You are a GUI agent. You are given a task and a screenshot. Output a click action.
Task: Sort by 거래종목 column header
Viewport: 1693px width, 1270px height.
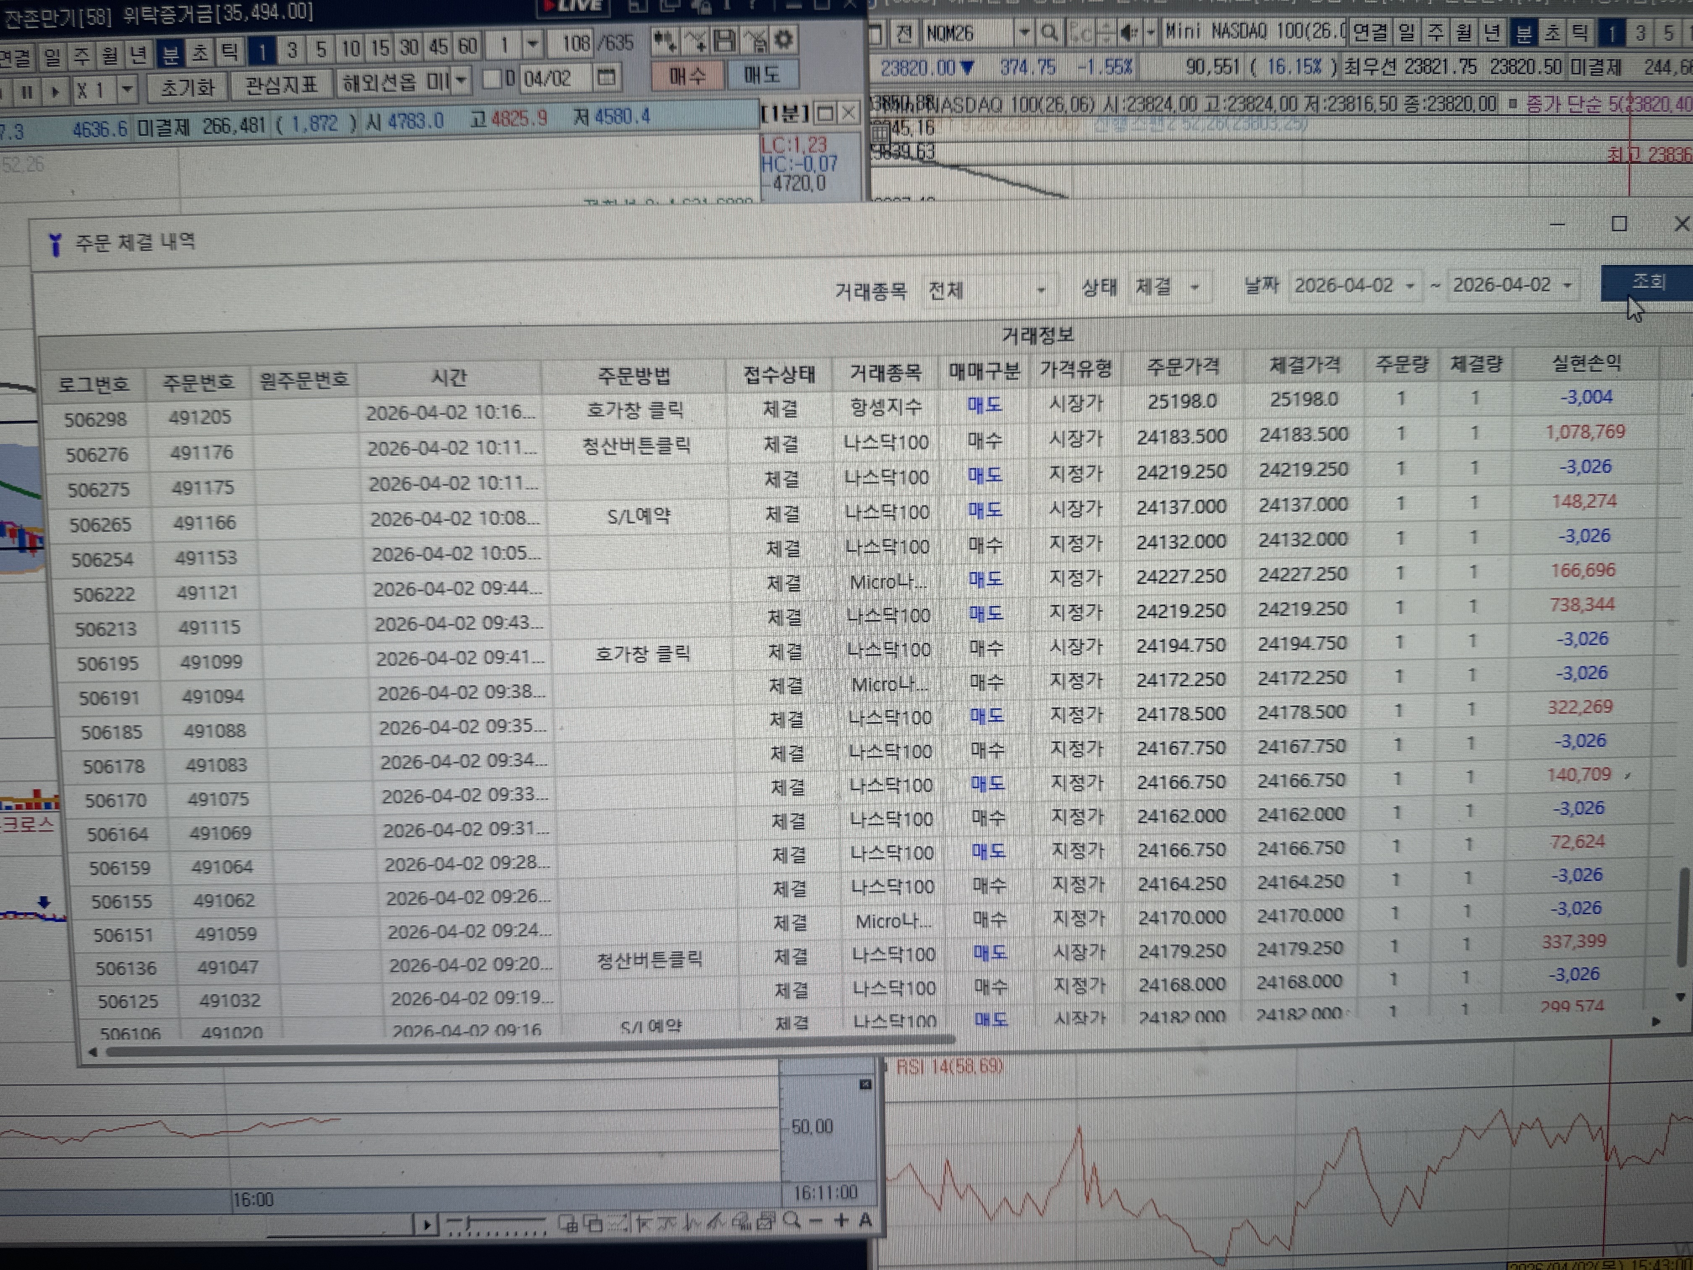(x=886, y=373)
